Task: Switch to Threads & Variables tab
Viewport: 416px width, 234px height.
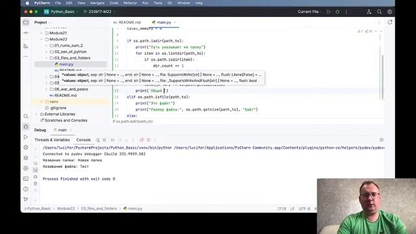Action: [x=52, y=140]
